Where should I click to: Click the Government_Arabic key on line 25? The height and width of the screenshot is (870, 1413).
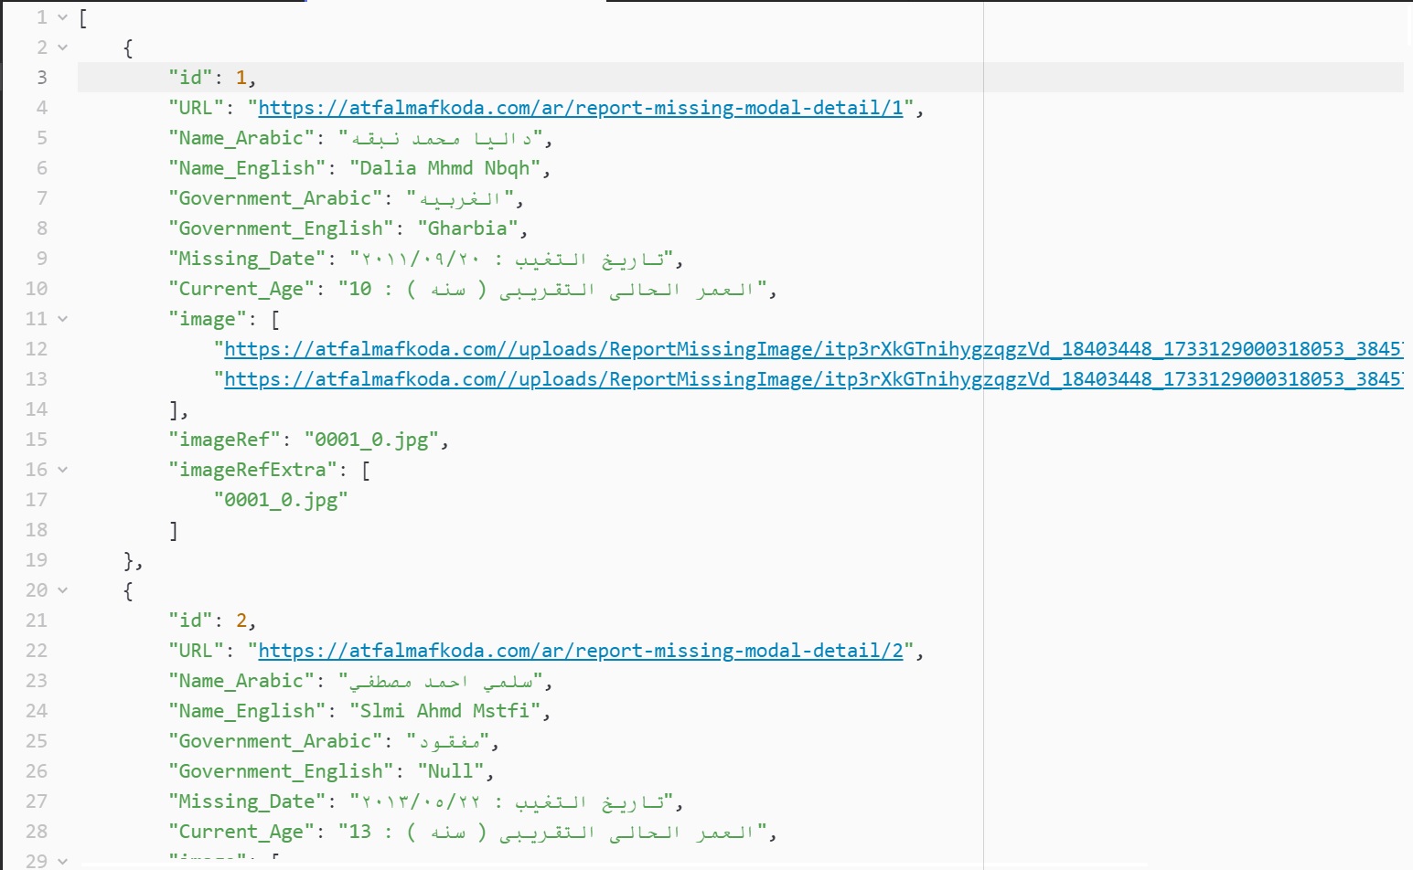pos(275,741)
